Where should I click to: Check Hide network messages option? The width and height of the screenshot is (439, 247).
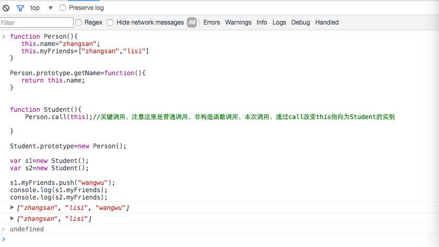[110, 22]
